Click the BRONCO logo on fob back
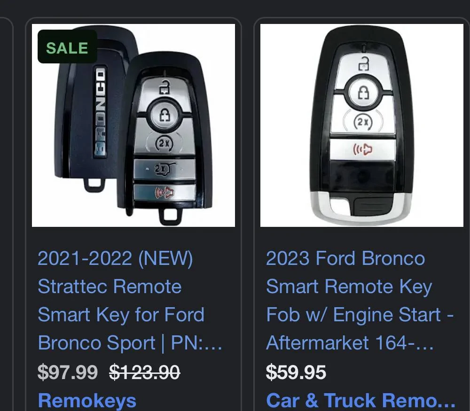The width and height of the screenshot is (470, 411). (101, 111)
